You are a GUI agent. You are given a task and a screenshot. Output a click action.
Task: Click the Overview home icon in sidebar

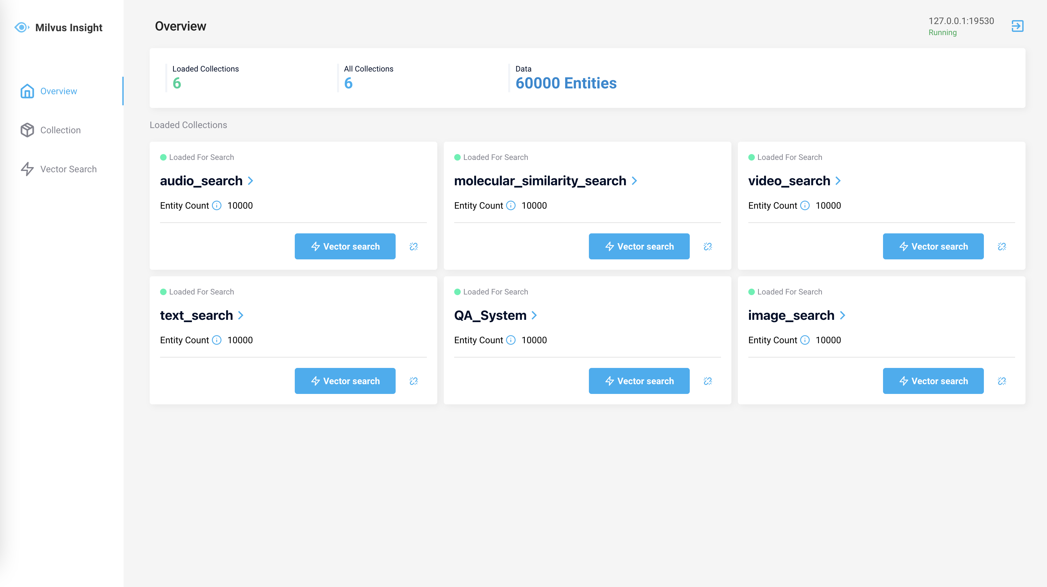(27, 91)
